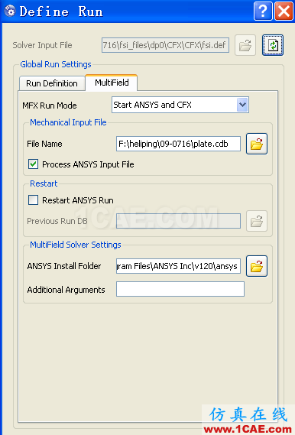Screen dimensions: 295x435
Task: Browse for ANSYS Install Folder
Action: [257, 266]
